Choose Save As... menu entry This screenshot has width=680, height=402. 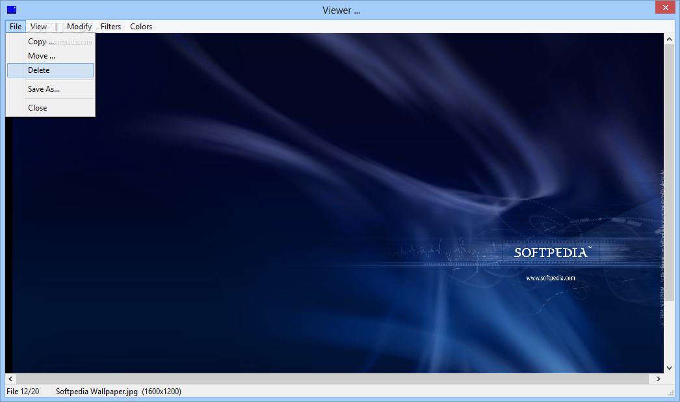point(50,89)
